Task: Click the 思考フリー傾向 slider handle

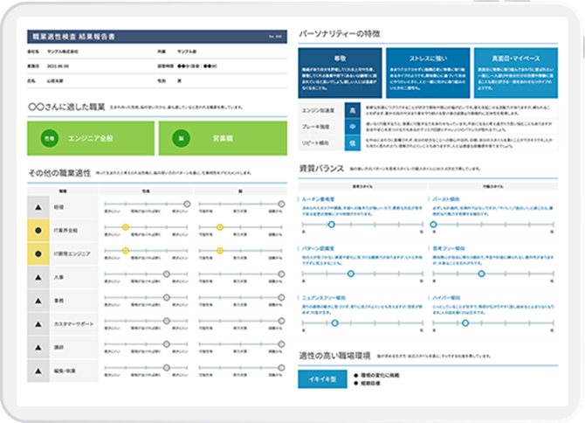Action: pos(481,274)
